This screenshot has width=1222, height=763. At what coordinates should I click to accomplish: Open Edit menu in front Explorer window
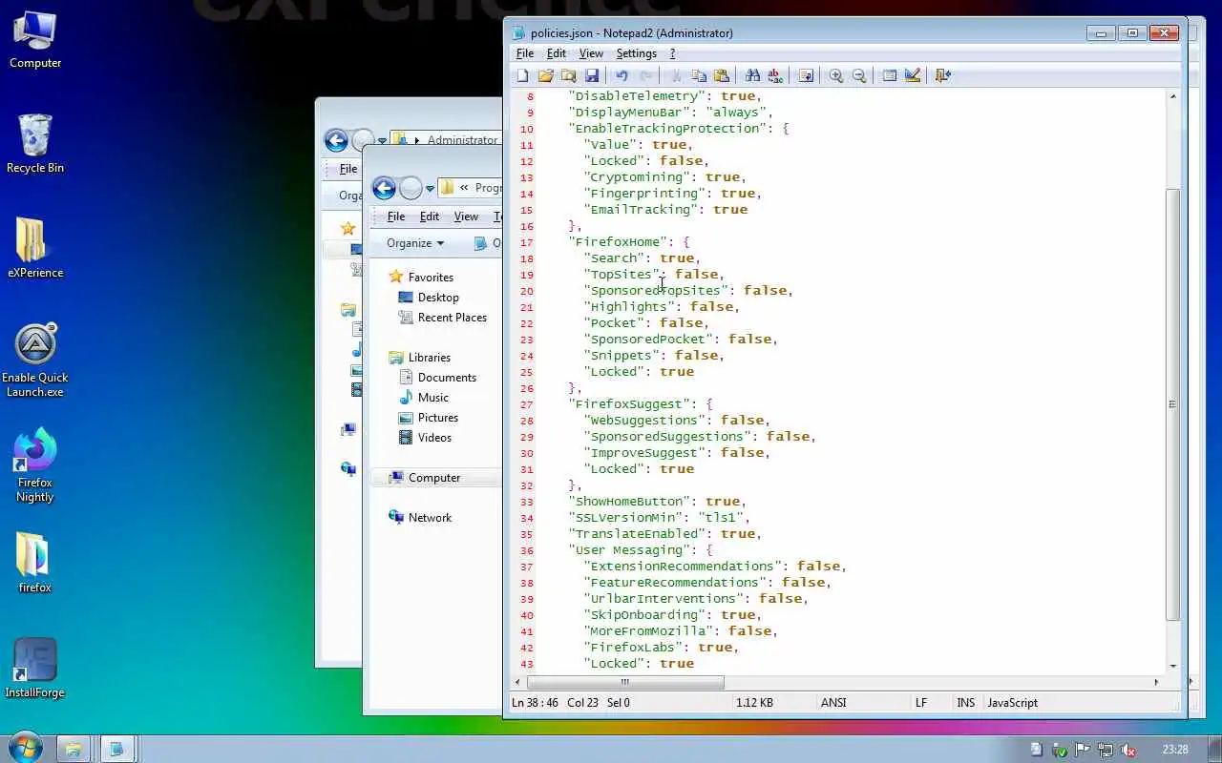click(430, 217)
